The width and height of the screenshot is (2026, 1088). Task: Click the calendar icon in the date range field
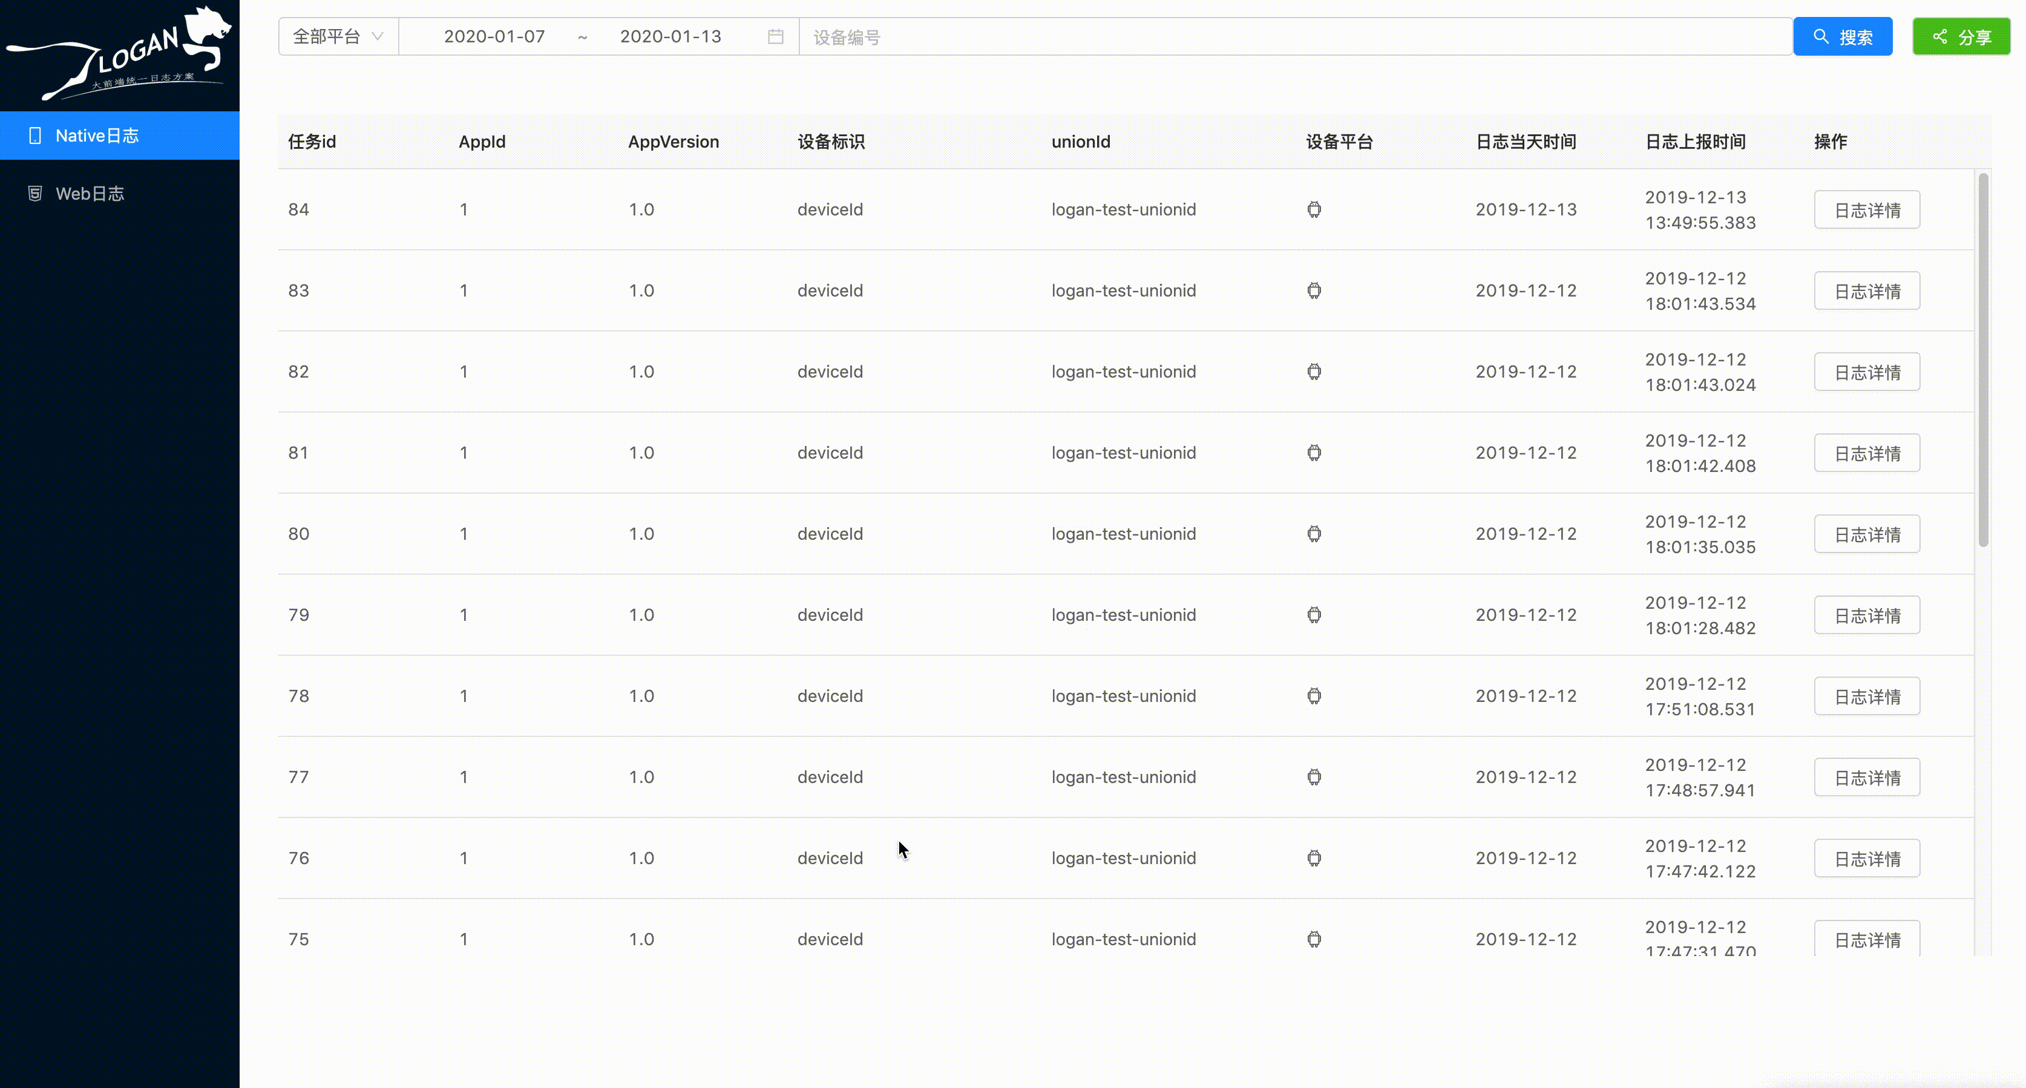775,37
